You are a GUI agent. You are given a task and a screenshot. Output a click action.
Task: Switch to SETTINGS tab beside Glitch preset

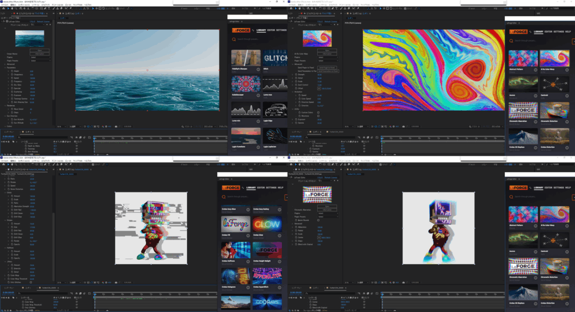[x=282, y=30]
